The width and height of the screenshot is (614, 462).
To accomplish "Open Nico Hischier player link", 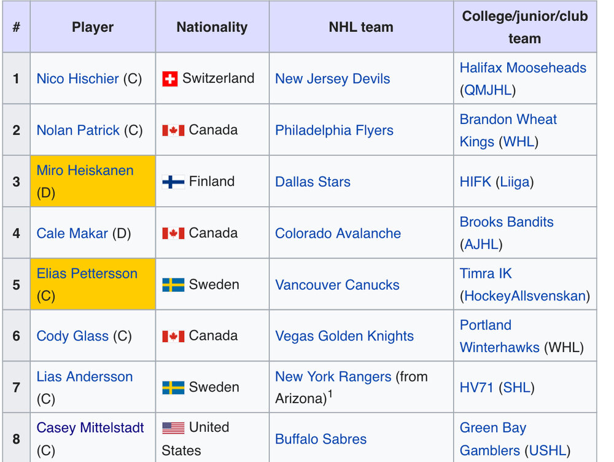I will [77, 79].
